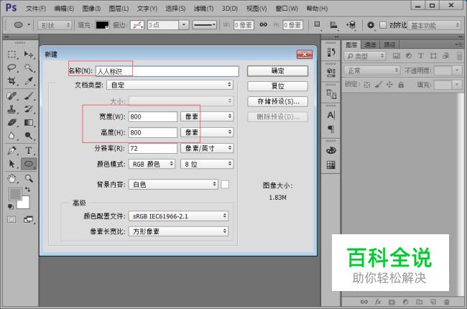467x309 pixels.
Task: Select the Zoom tool
Action: pyautogui.click(x=29, y=178)
